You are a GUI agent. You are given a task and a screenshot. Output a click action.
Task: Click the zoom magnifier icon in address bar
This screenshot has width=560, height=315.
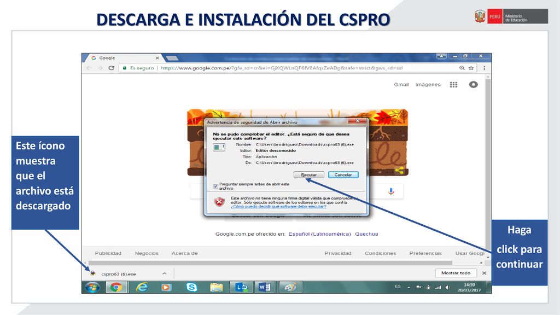click(x=462, y=68)
